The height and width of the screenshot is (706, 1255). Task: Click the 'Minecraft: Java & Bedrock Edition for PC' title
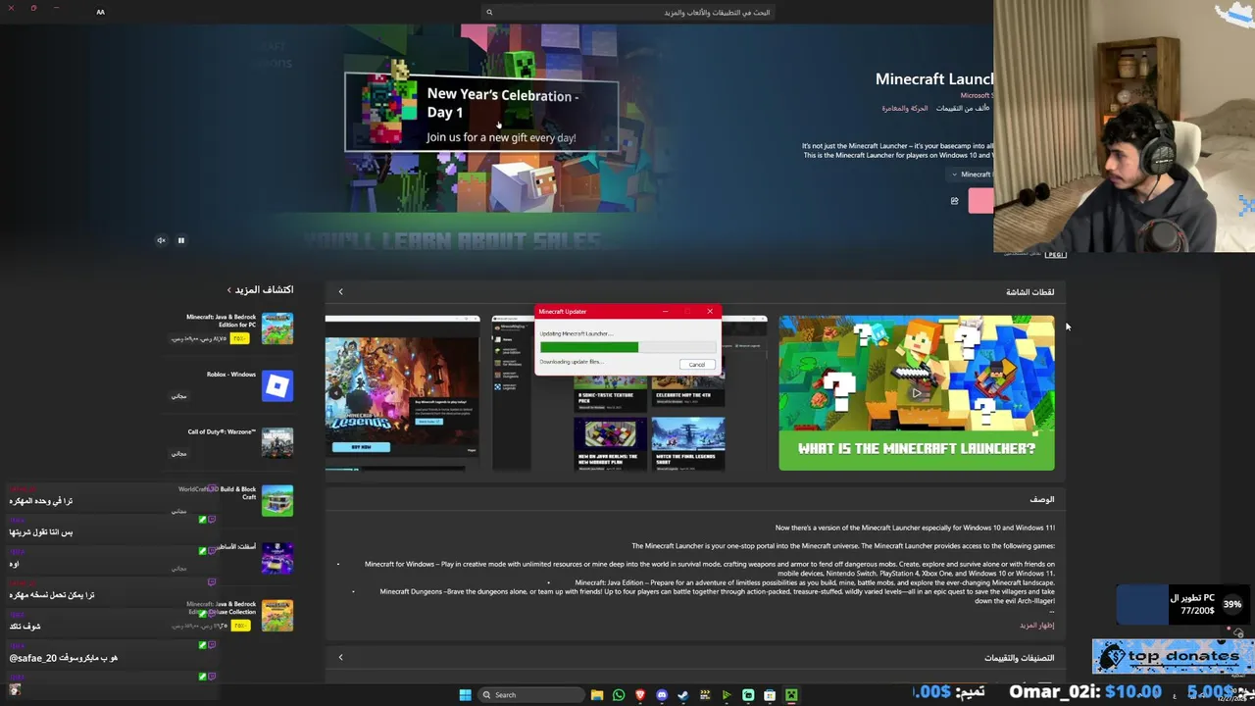pyautogui.click(x=221, y=321)
